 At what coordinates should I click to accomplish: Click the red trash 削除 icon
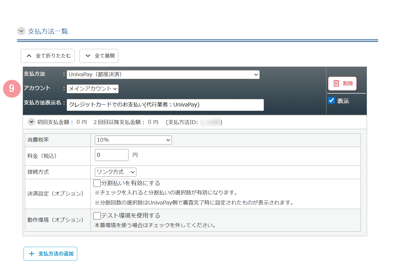pos(336,84)
